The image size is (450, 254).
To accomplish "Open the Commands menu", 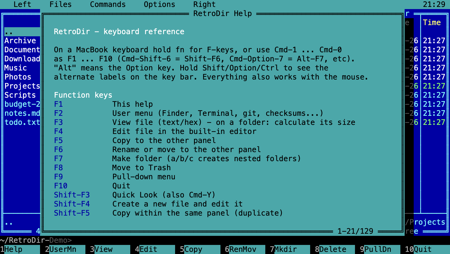I will [108, 5].
